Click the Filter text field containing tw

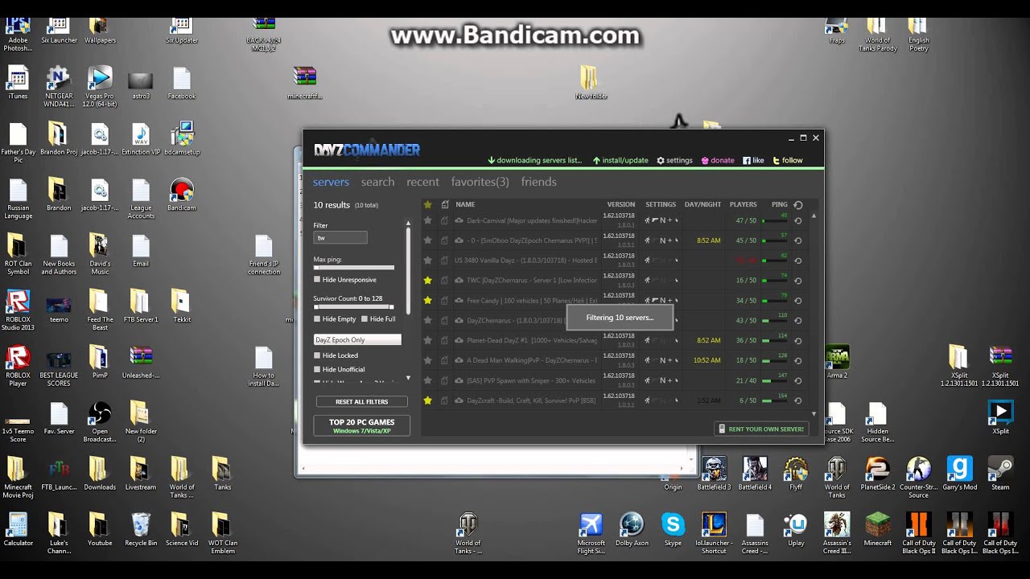tap(340, 237)
